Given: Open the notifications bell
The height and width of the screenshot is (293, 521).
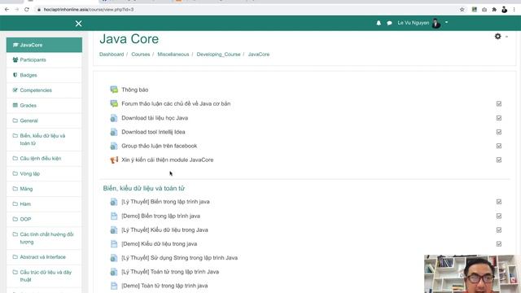Looking at the screenshot, I should point(379,23).
